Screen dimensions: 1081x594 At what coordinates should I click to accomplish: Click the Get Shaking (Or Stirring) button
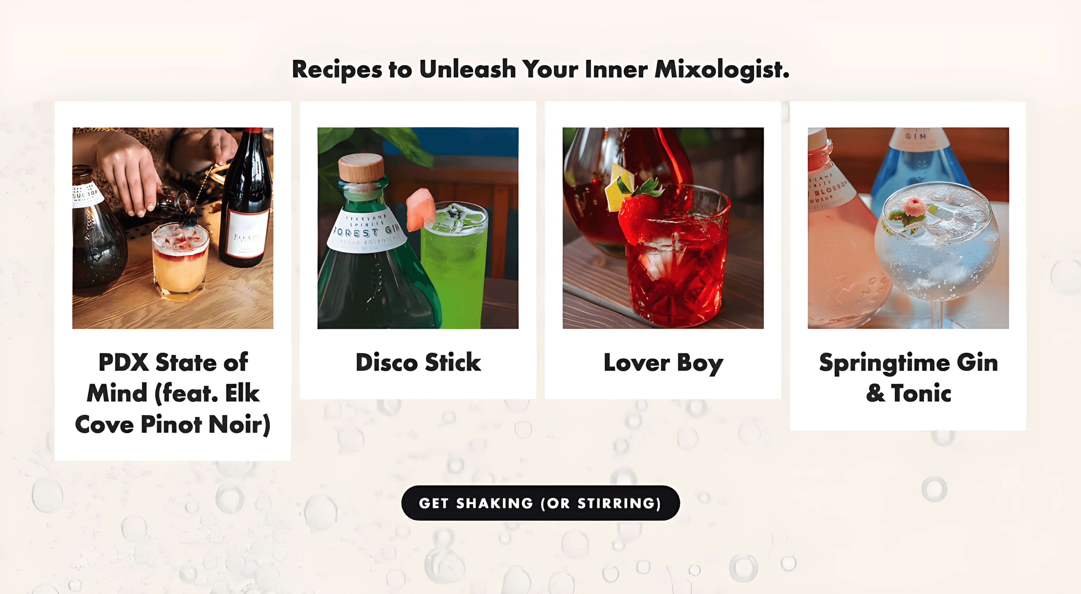(x=540, y=503)
